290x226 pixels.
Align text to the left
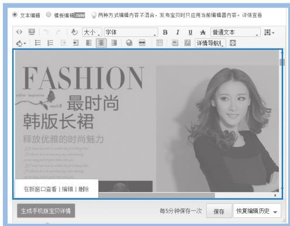point(89,43)
